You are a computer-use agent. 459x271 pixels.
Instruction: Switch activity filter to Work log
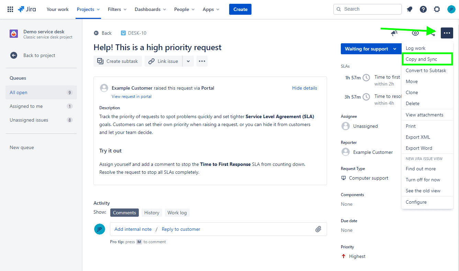[x=177, y=213]
